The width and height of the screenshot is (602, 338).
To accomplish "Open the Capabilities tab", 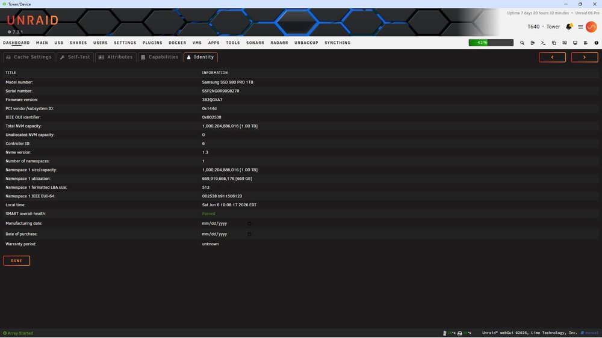I will coord(160,57).
